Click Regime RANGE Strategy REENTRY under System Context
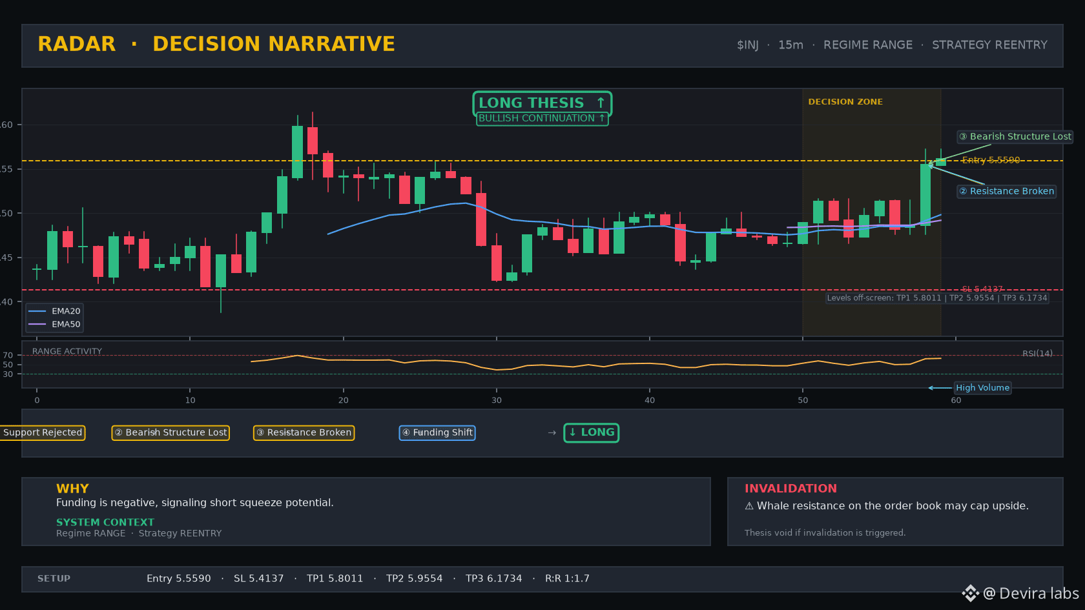 click(139, 533)
